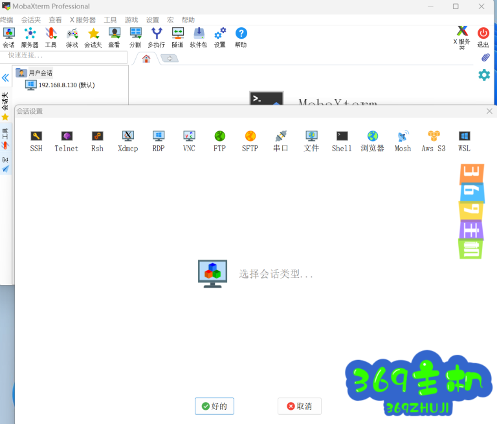This screenshot has width=497, height=424.
Task: Pick the Shell session type
Action: (342, 142)
